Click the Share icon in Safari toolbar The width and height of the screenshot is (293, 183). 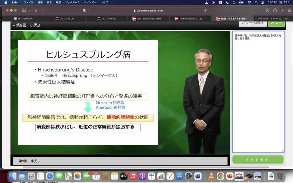[x=275, y=10]
